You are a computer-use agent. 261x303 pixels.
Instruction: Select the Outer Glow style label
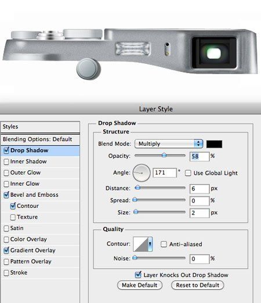[x=26, y=172]
